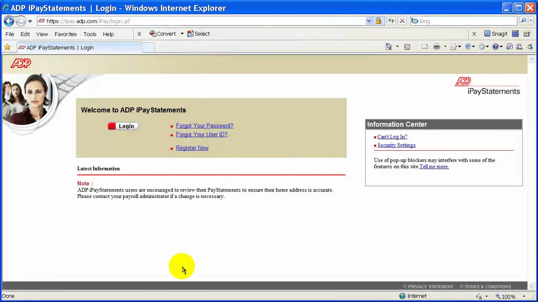Click the RSS Feeds icon
Viewport: 538px width, 302px height.
point(407,47)
